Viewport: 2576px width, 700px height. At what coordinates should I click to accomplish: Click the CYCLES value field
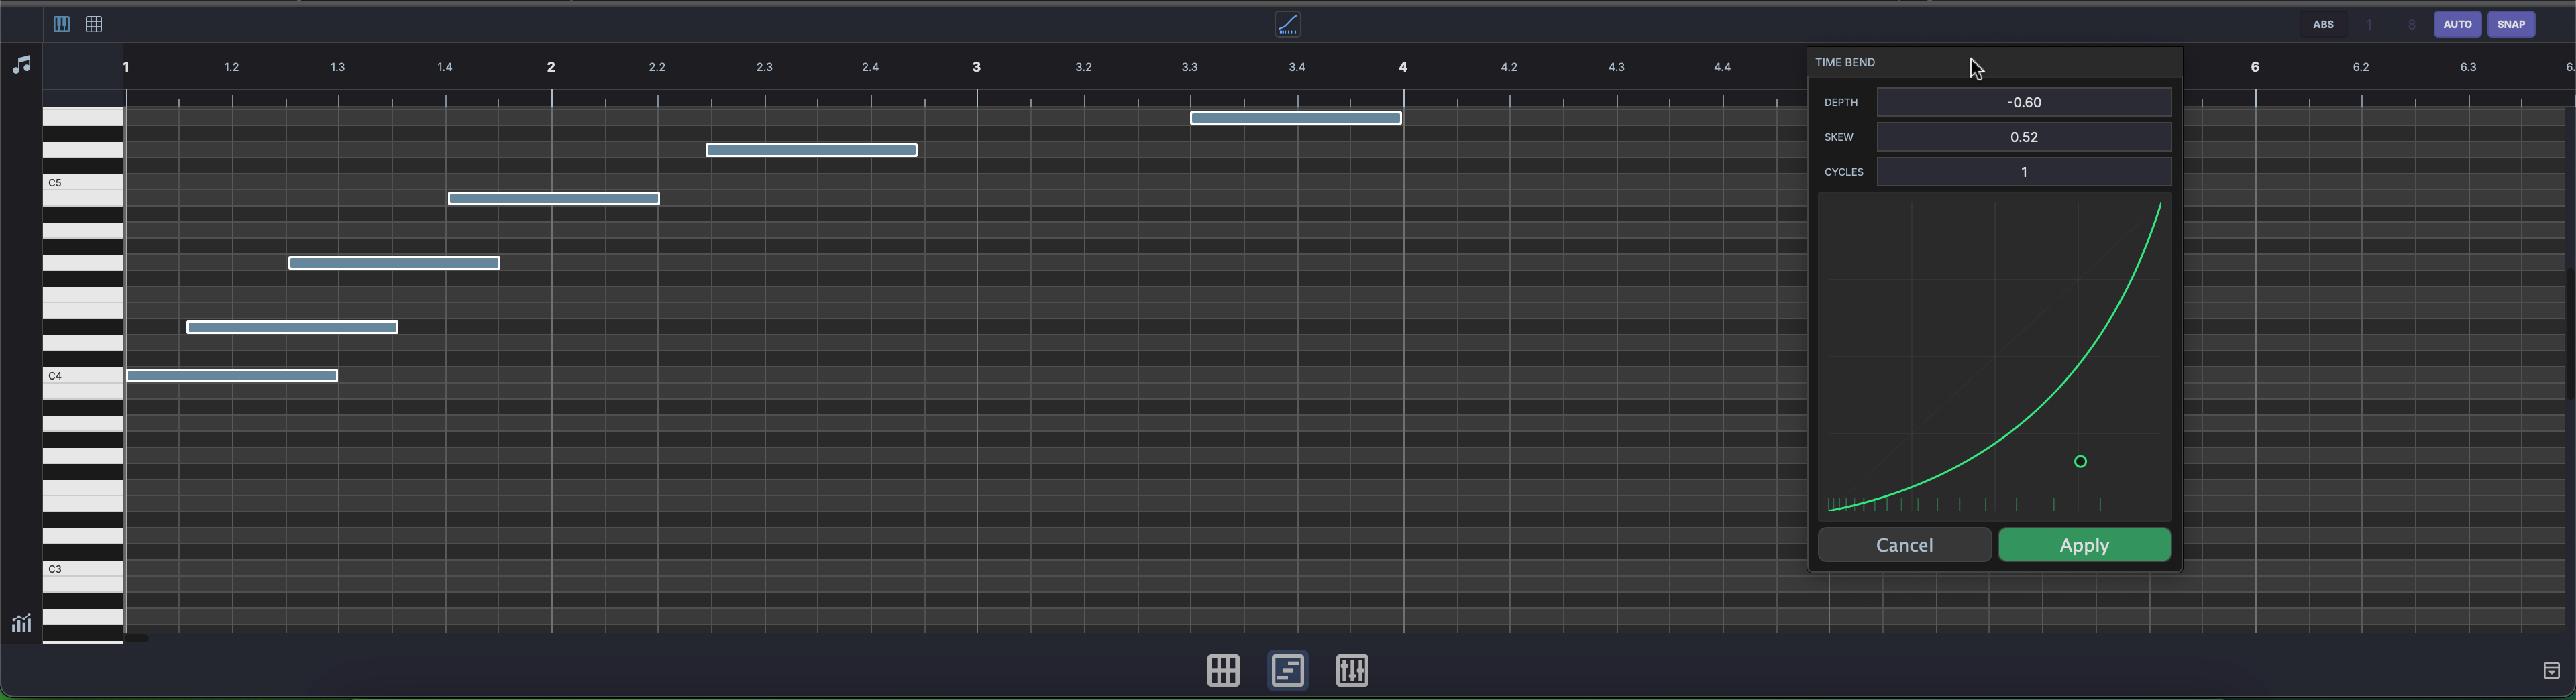click(2024, 172)
